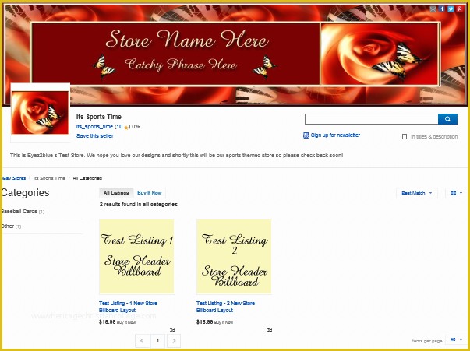Click the 2 results found text
470x351 pixels.
pyautogui.click(x=139, y=205)
